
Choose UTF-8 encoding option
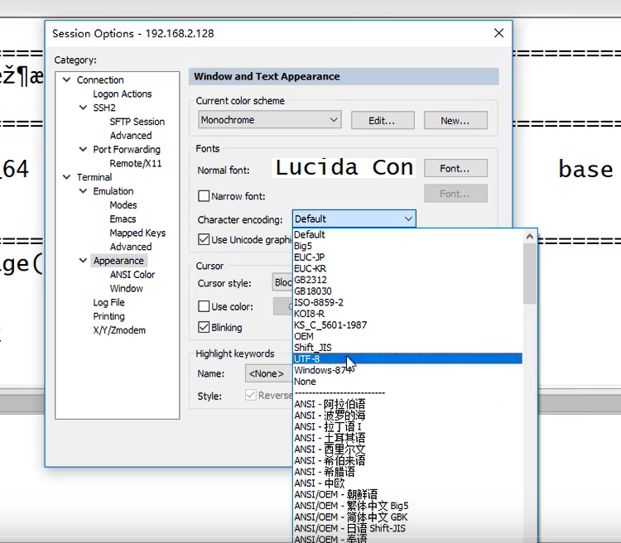(x=407, y=359)
